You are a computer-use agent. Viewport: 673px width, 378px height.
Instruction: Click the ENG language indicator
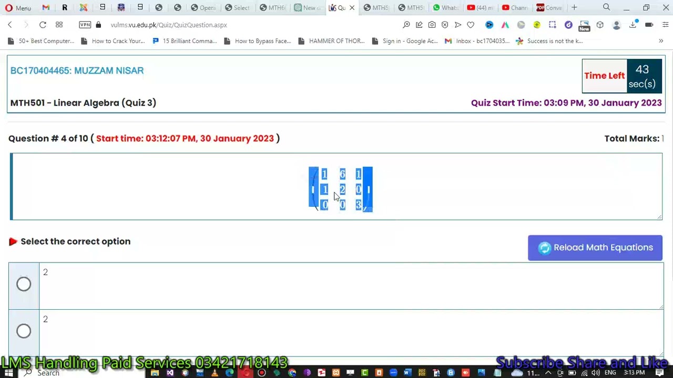[610, 373]
